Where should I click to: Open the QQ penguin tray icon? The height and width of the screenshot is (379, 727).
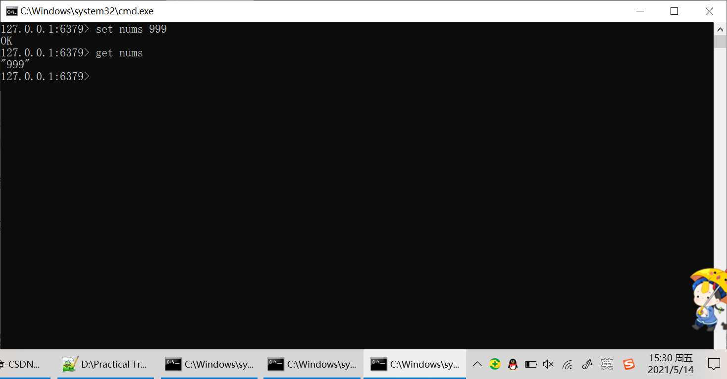(x=513, y=364)
